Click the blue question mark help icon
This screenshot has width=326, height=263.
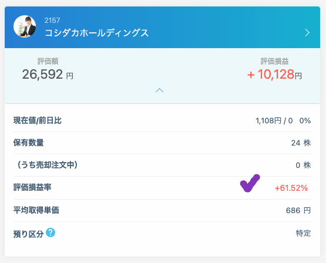(51, 232)
